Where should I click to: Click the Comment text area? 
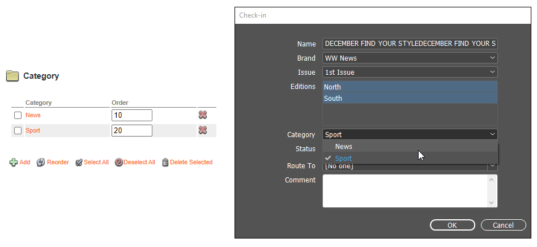(406, 191)
